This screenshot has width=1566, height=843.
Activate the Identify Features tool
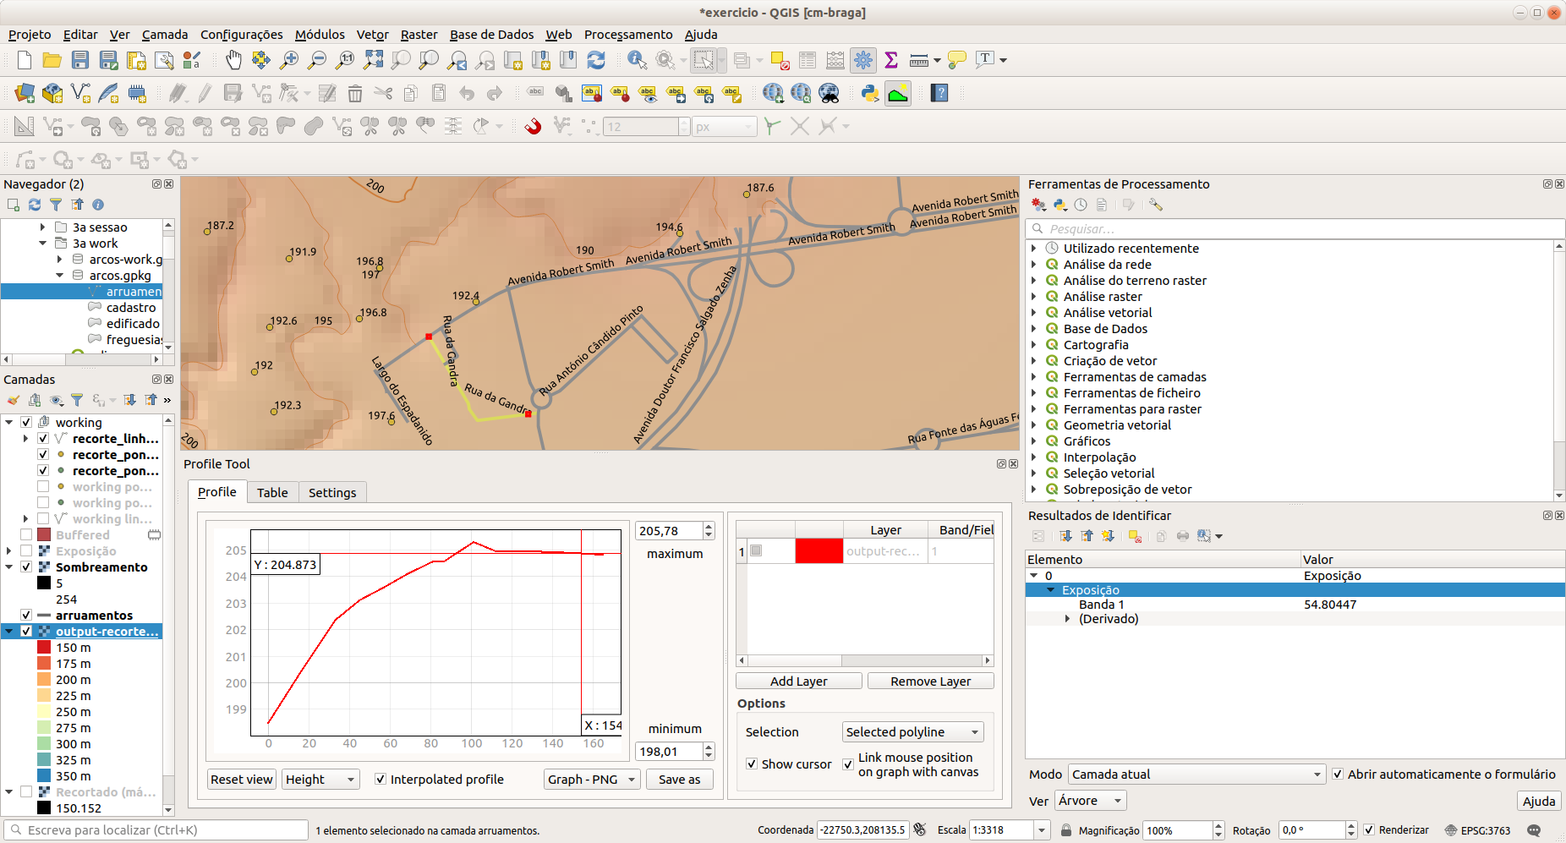pyautogui.click(x=637, y=60)
